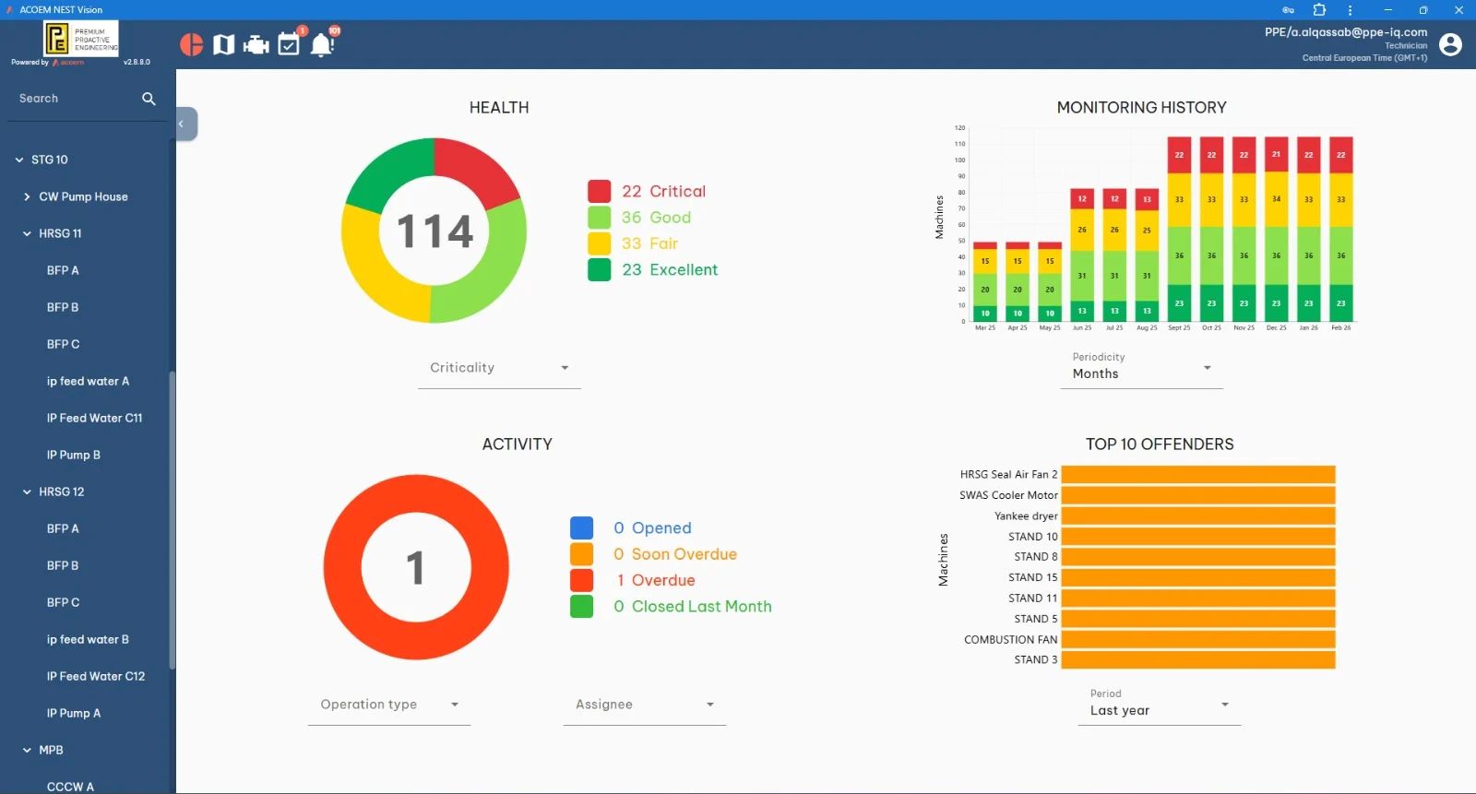Image resolution: width=1476 pixels, height=794 pixels.
Task: Open the calendar tasks icon
Action: tap(289, 43)
